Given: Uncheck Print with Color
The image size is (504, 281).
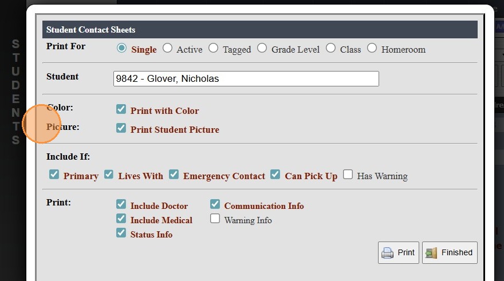Looking at the screenshot, I should 121,109.
